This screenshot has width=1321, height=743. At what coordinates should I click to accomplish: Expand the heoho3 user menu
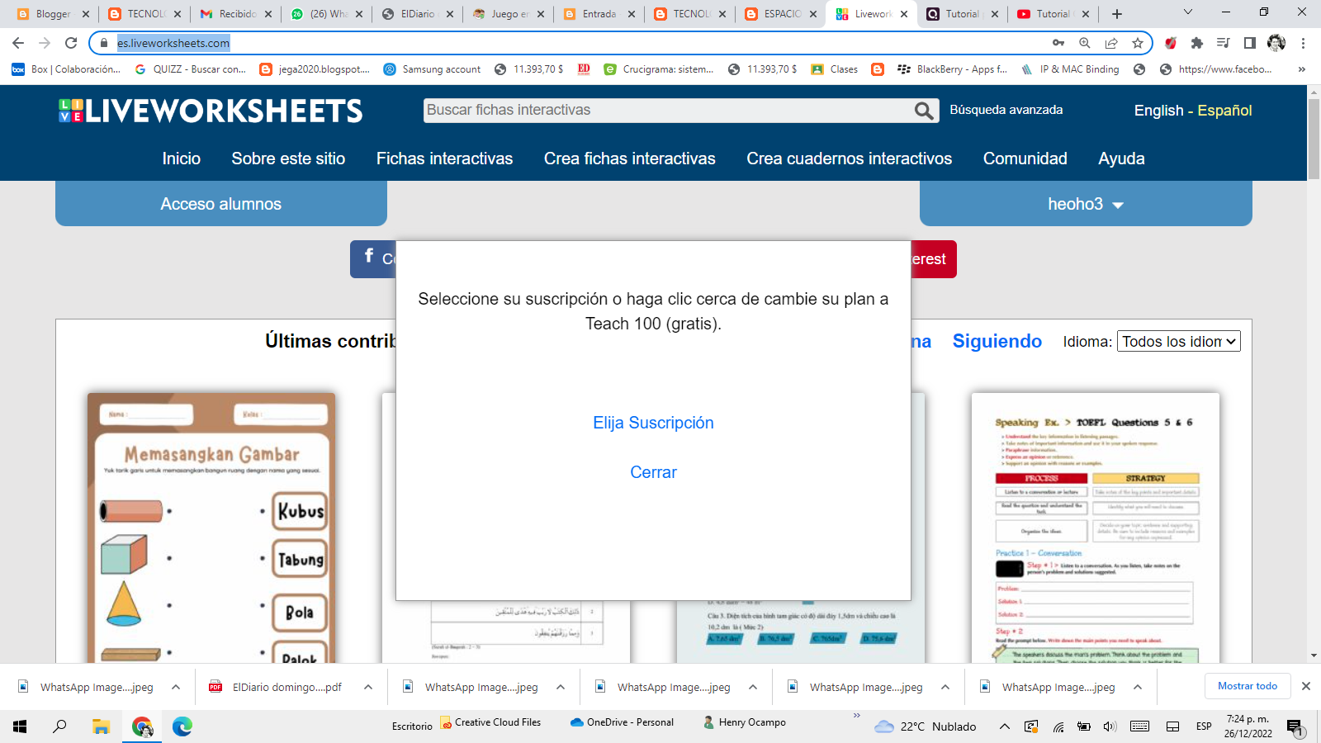(x=1086, y=204)
